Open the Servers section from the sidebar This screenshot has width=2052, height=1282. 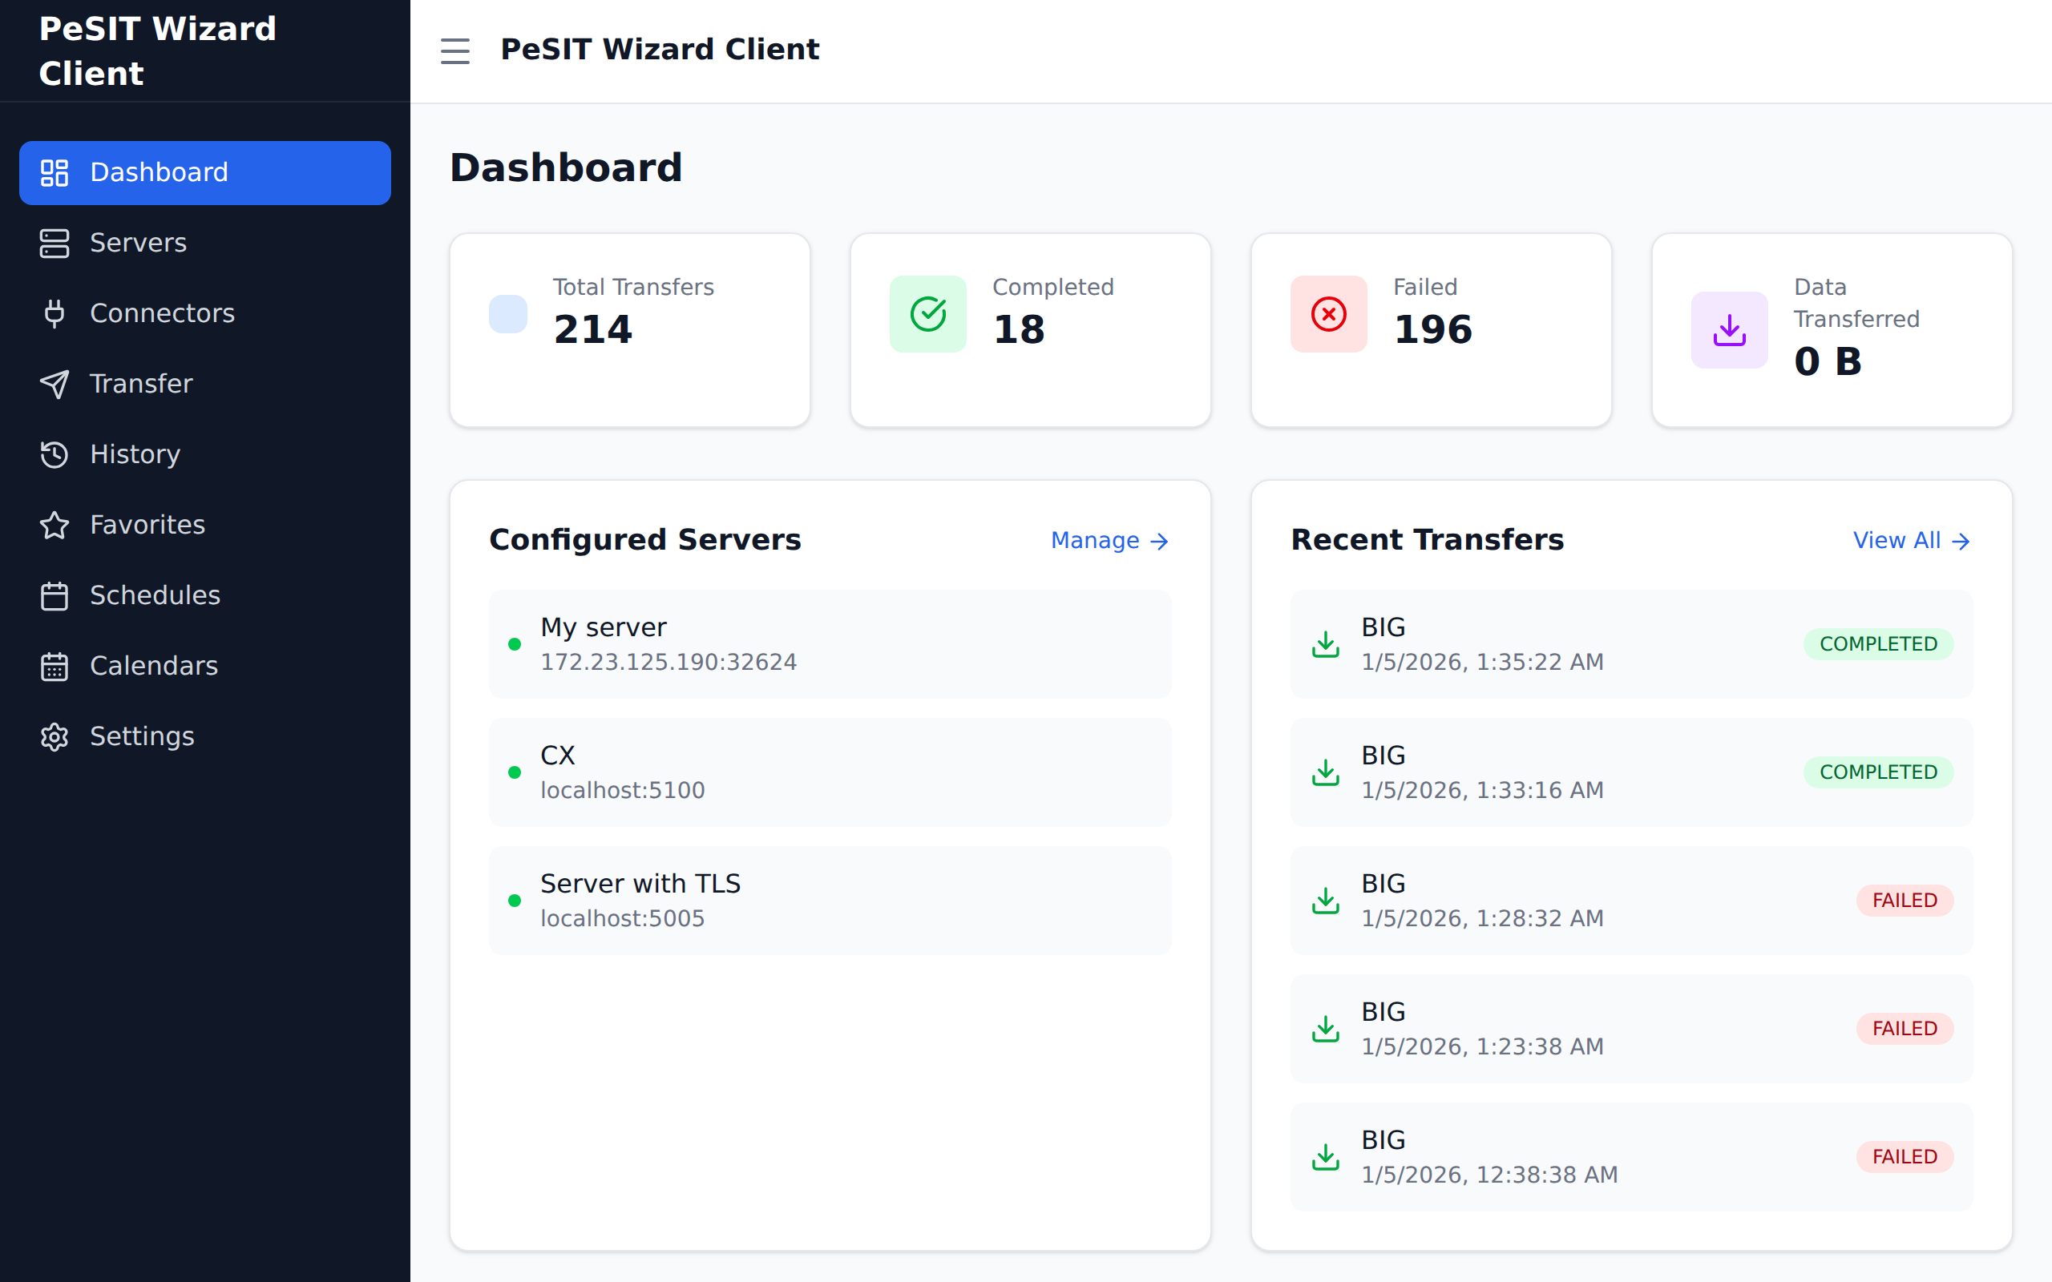tap(138, 244)
